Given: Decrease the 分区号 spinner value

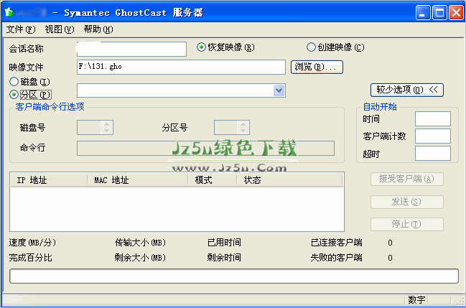Looking at the screenshot, I should [x=243, y=131].
